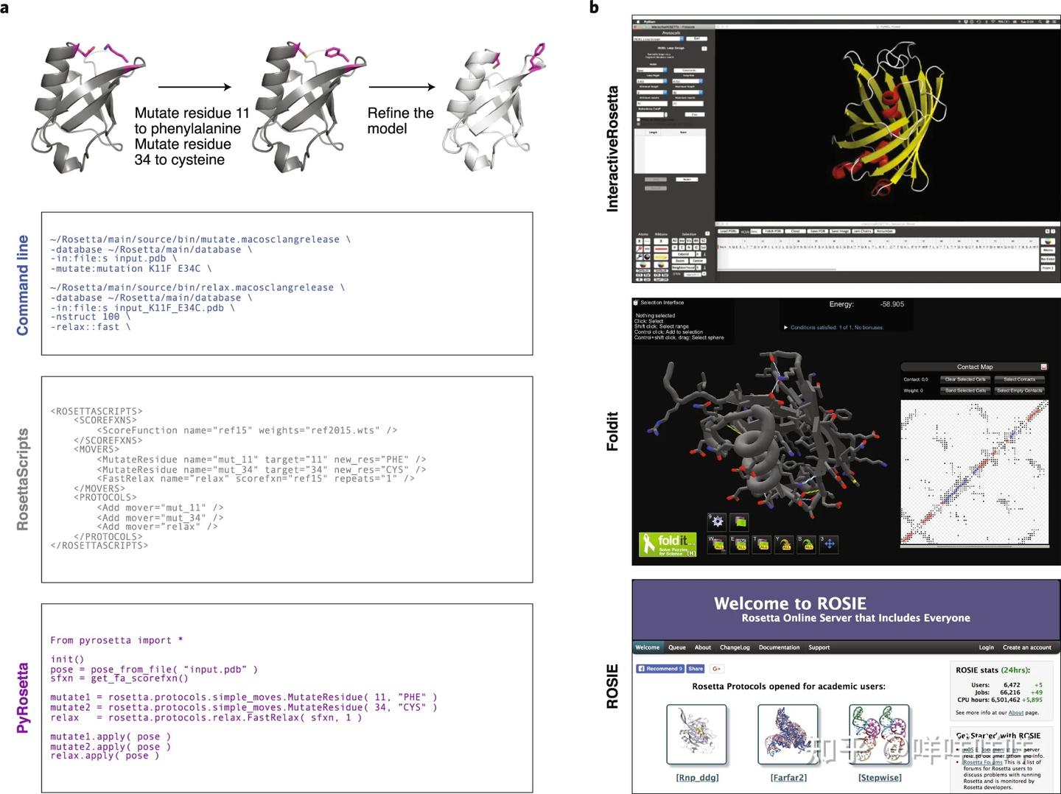The image size is (1061, 794).
Task: Click the Save PDB button
Action: click(817, 231)
